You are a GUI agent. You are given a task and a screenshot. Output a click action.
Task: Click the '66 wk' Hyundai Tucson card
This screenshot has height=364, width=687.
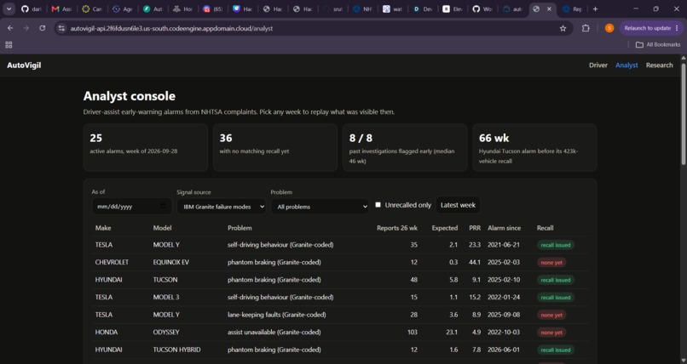click(534, 147)
